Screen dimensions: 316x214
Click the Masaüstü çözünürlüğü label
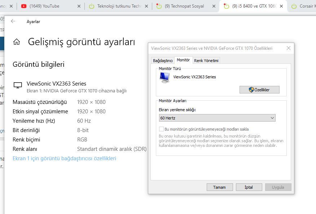pos(40,102)
